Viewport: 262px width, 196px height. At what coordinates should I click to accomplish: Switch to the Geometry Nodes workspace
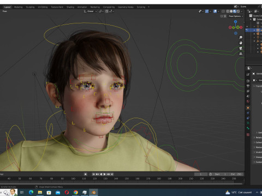tap(126, 7)
